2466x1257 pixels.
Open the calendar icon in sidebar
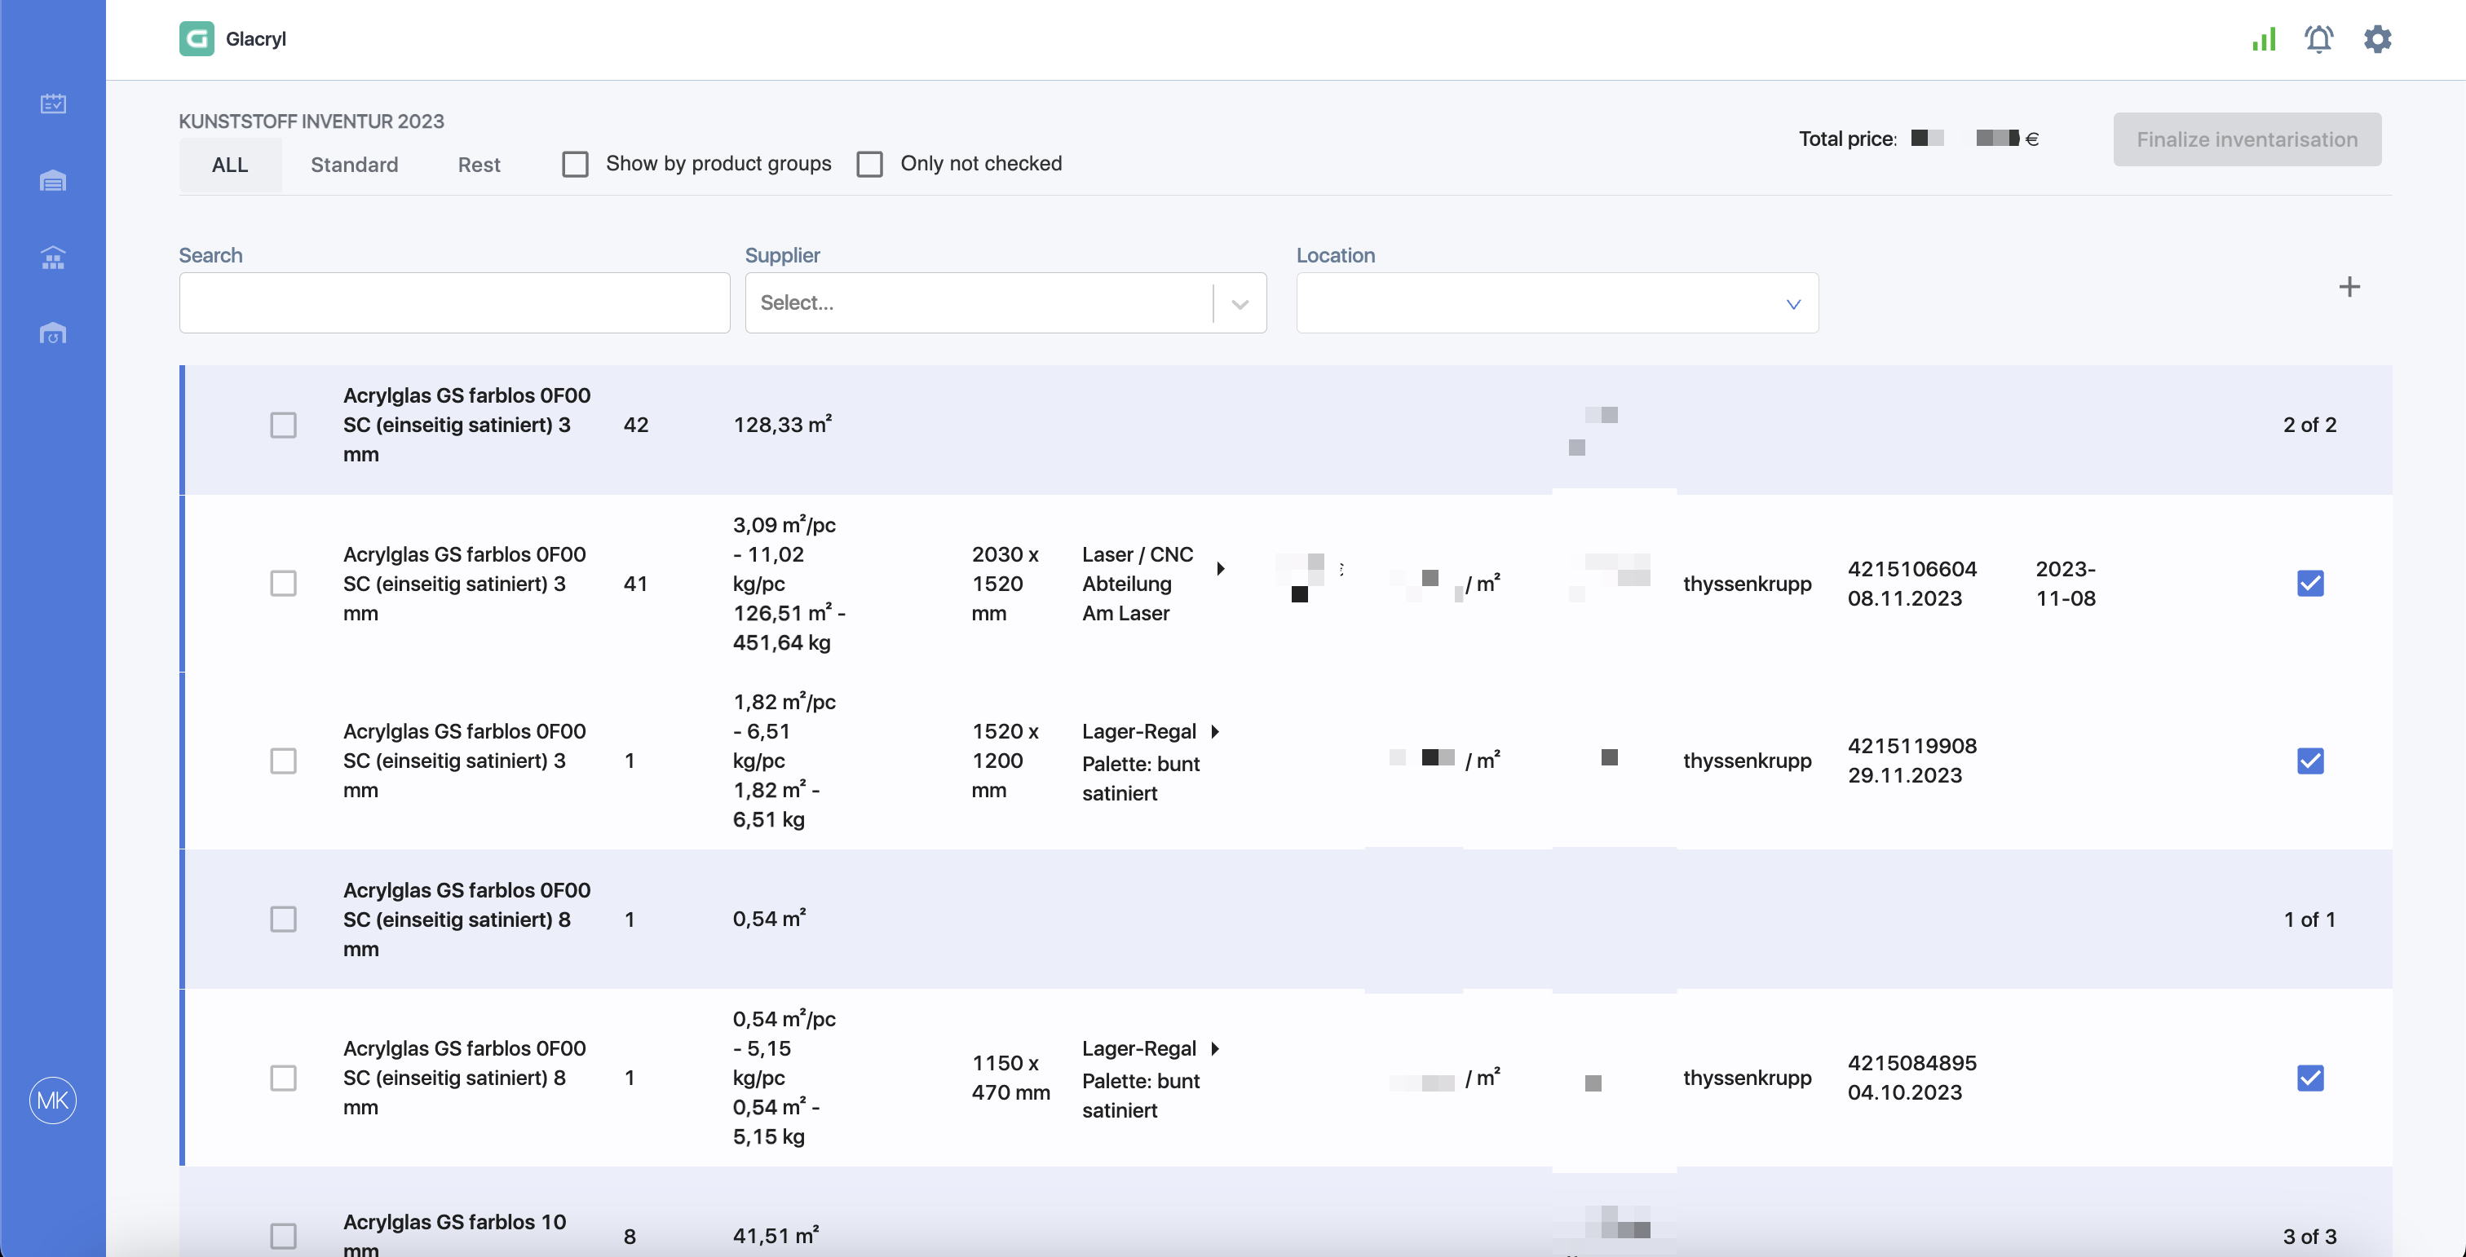53,104
